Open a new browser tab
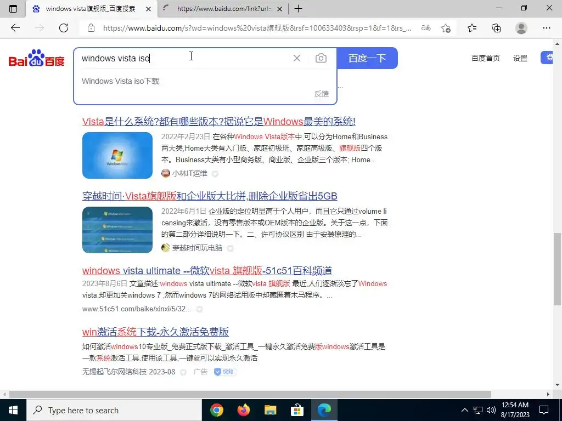 298,9
